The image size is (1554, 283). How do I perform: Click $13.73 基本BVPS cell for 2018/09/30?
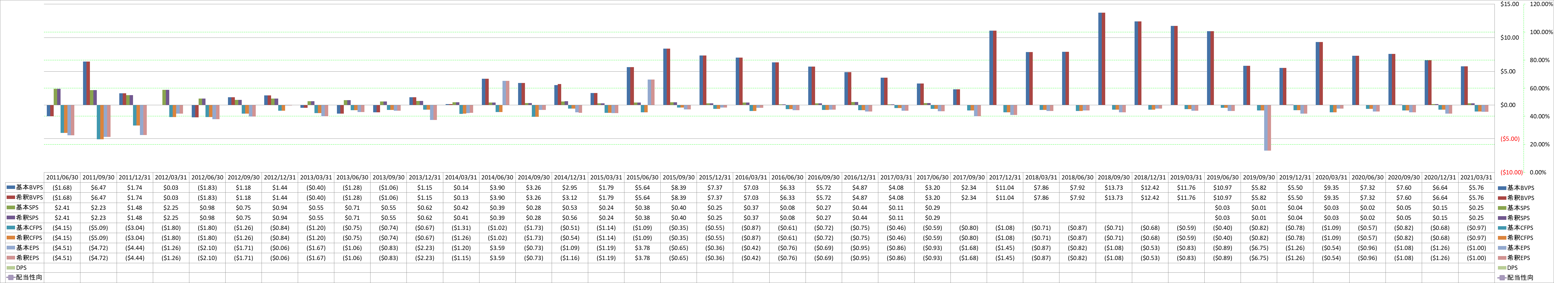click(1114, 187)
